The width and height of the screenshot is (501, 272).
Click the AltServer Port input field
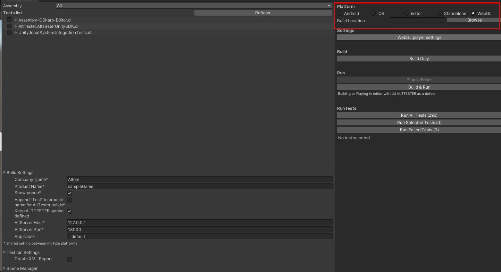200,229
